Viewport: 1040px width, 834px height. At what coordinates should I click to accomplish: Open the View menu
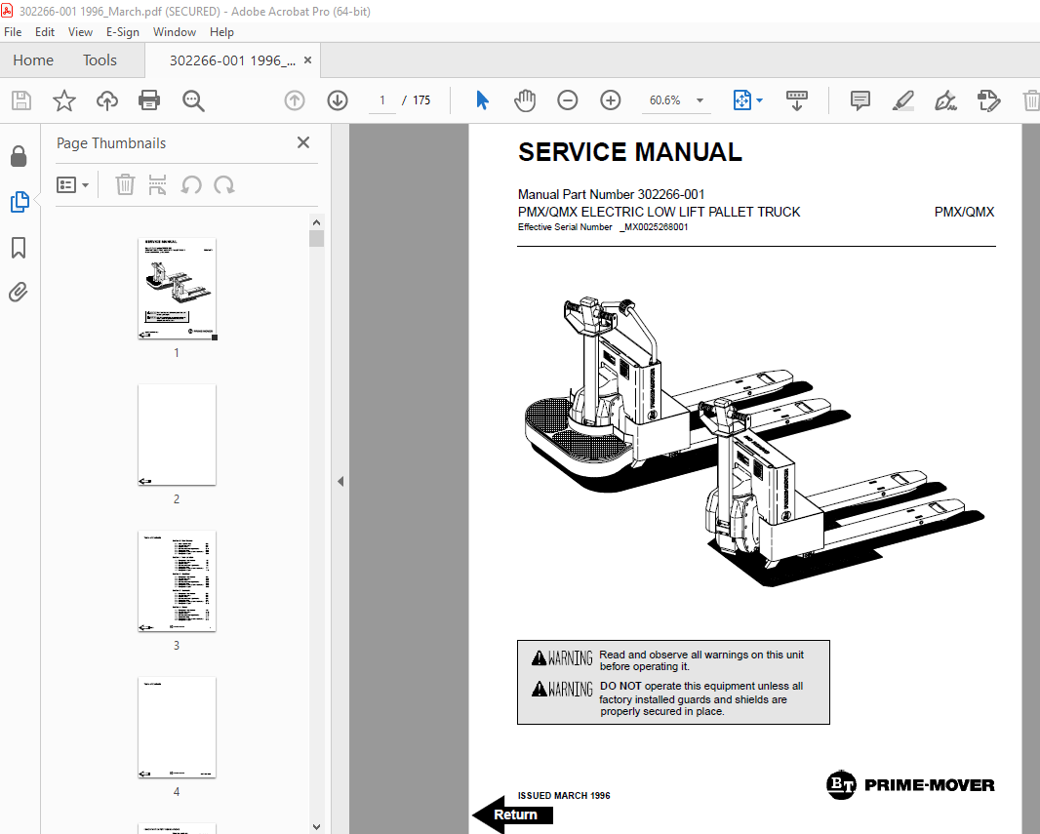[x=80, y=32]
